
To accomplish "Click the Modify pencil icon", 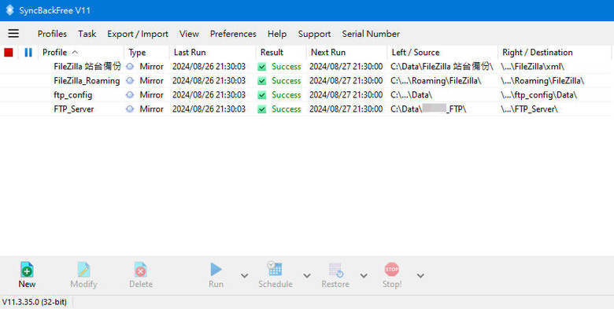I will (x=83, y=270).
